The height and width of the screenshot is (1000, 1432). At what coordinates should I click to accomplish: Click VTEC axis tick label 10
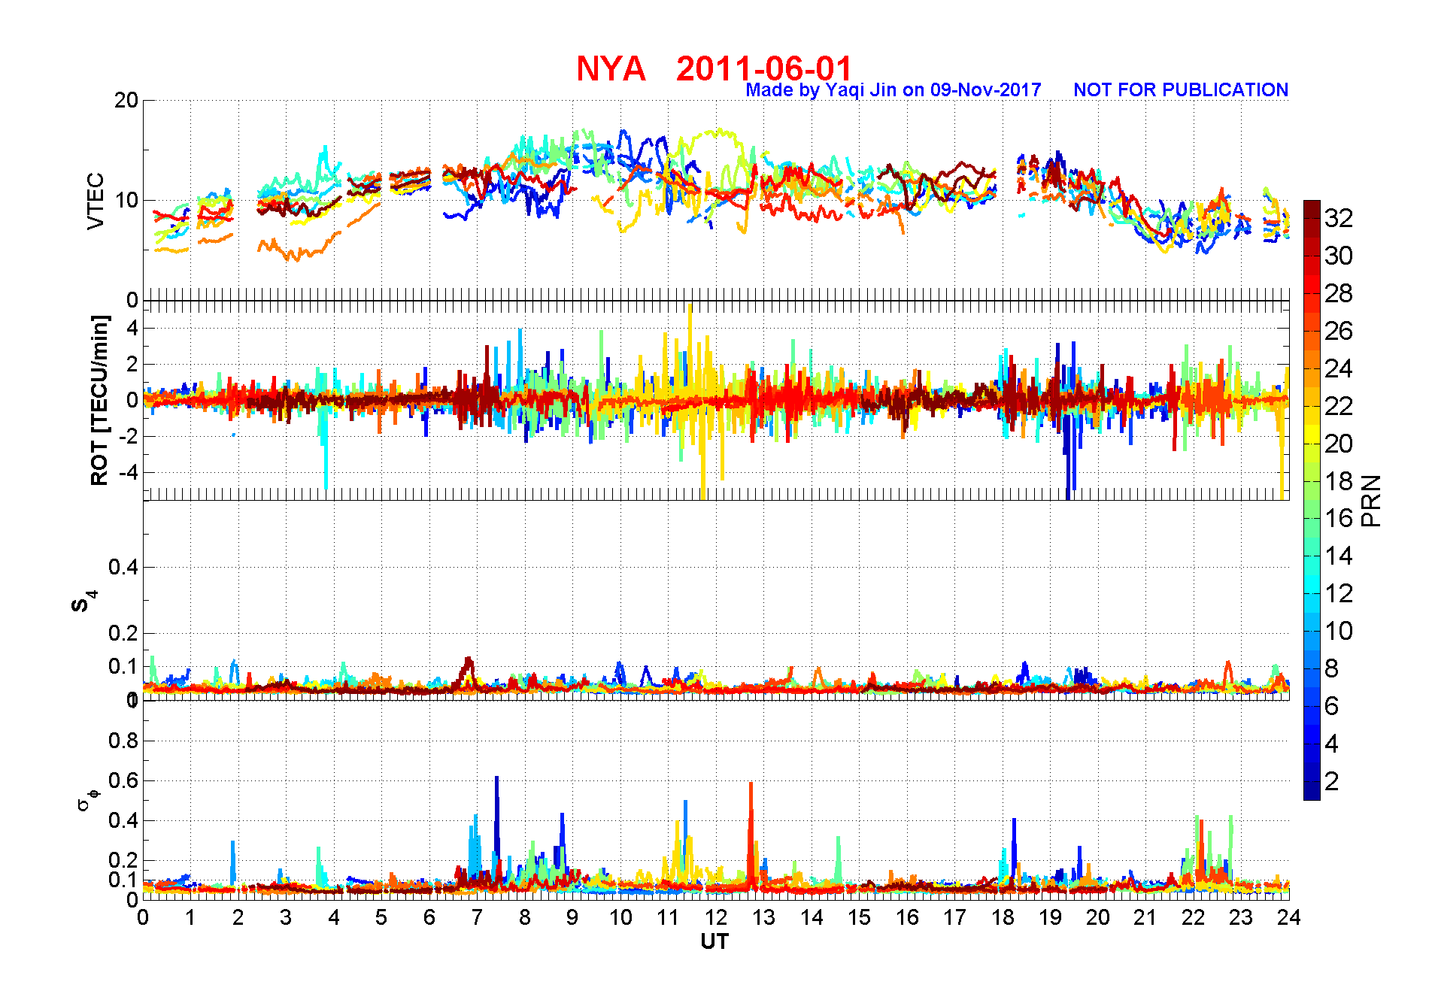[x=126, y=200]
